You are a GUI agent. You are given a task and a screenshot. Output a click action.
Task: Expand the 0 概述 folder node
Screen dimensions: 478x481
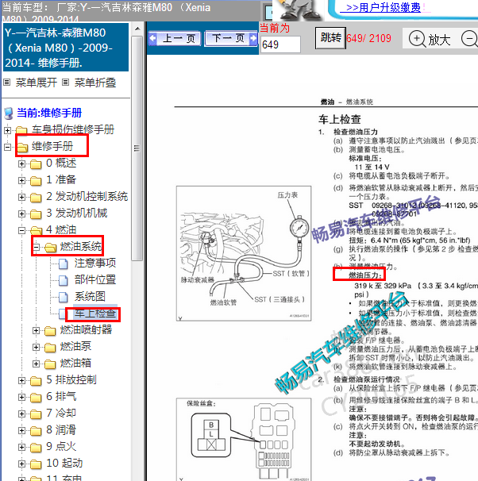tap(21, 164)
